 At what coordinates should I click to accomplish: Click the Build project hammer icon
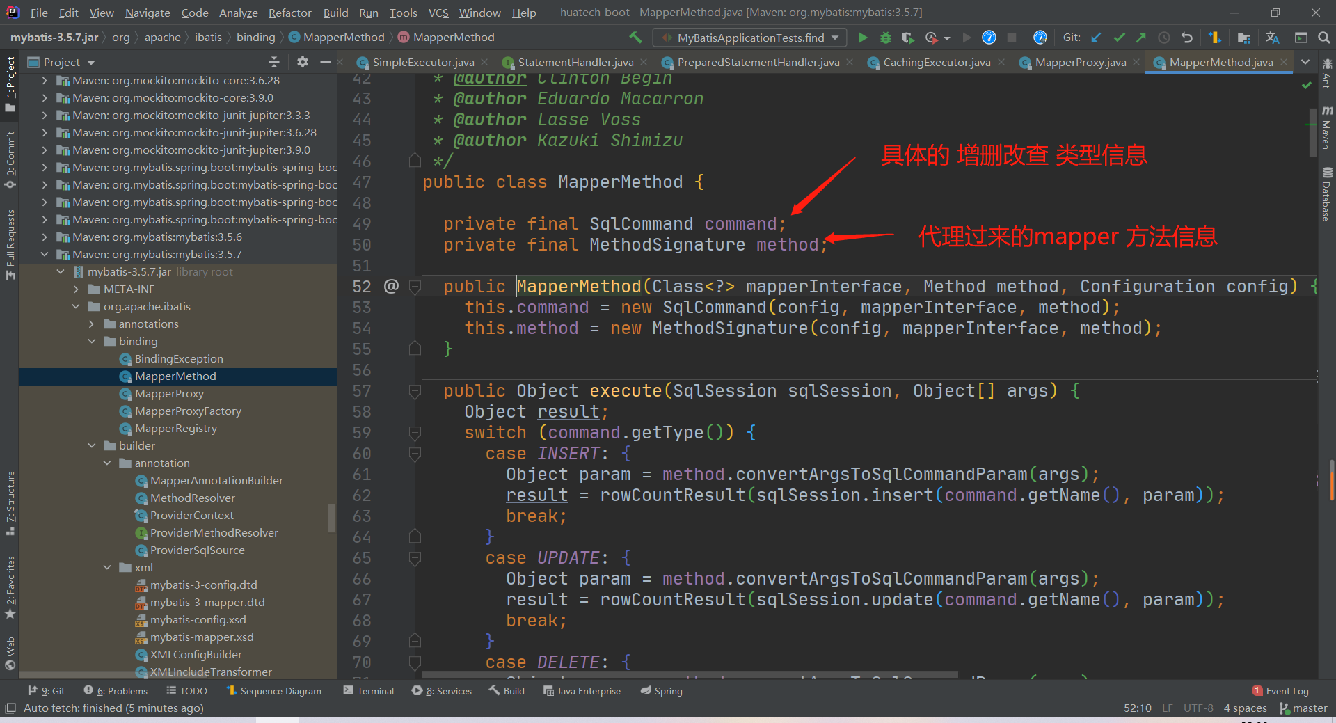tap(635, 38)
